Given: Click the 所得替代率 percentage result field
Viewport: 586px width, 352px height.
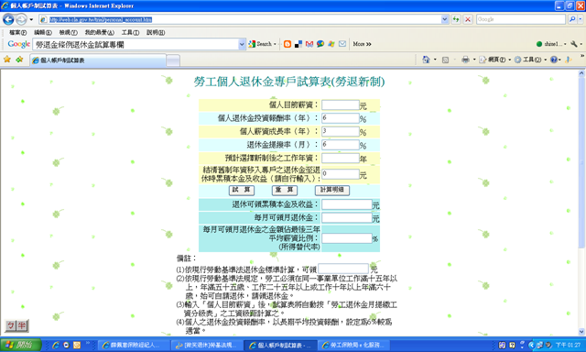Looking at the screenshot, I should click(x=346, y=238).
